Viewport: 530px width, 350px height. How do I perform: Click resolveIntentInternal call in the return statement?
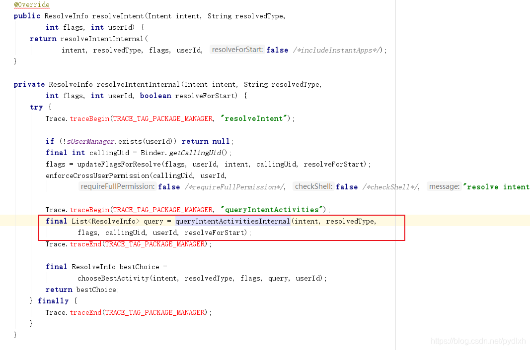(102, 39)
